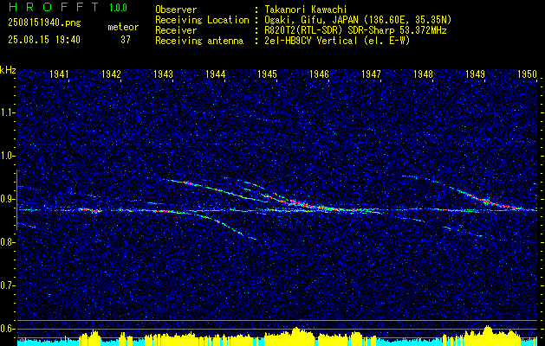Click the 1944 time marker
545x346 pixels.
pyautogui.click(x=216, y=74)
